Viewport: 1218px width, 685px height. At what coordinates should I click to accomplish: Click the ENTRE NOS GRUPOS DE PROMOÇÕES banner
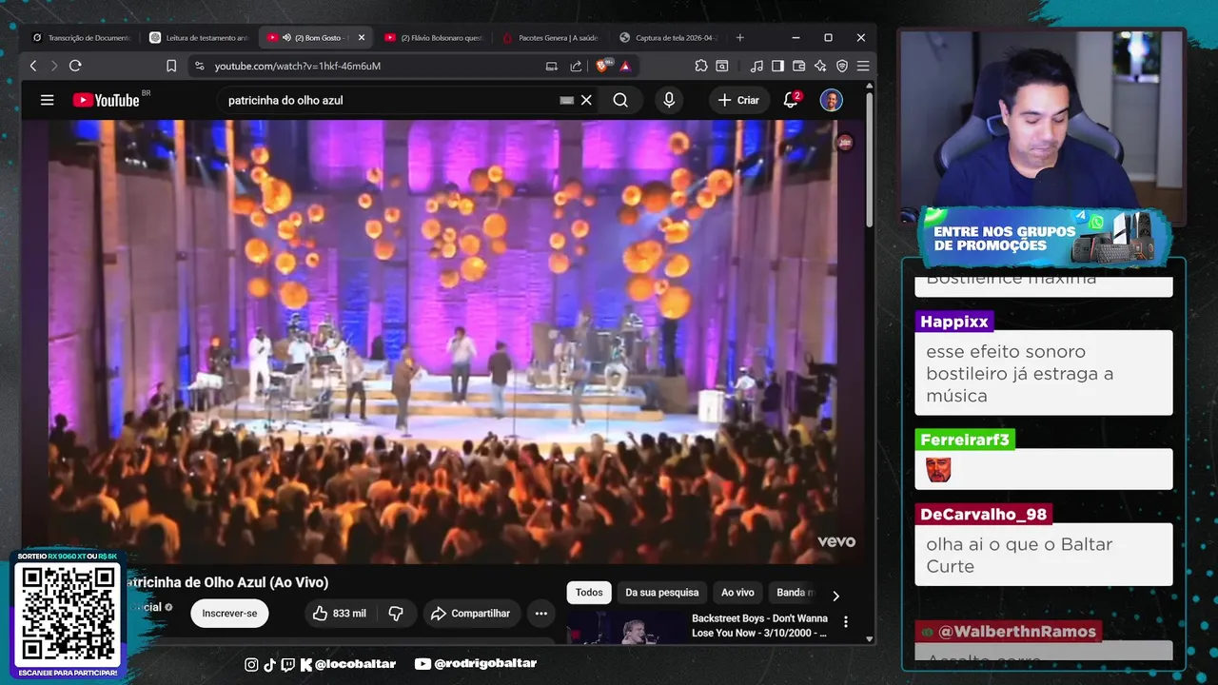click(1044, 238)
